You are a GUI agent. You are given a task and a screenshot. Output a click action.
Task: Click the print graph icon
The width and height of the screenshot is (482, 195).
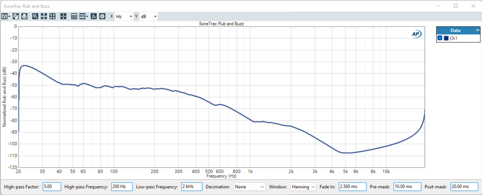click(x=24, y=16)
